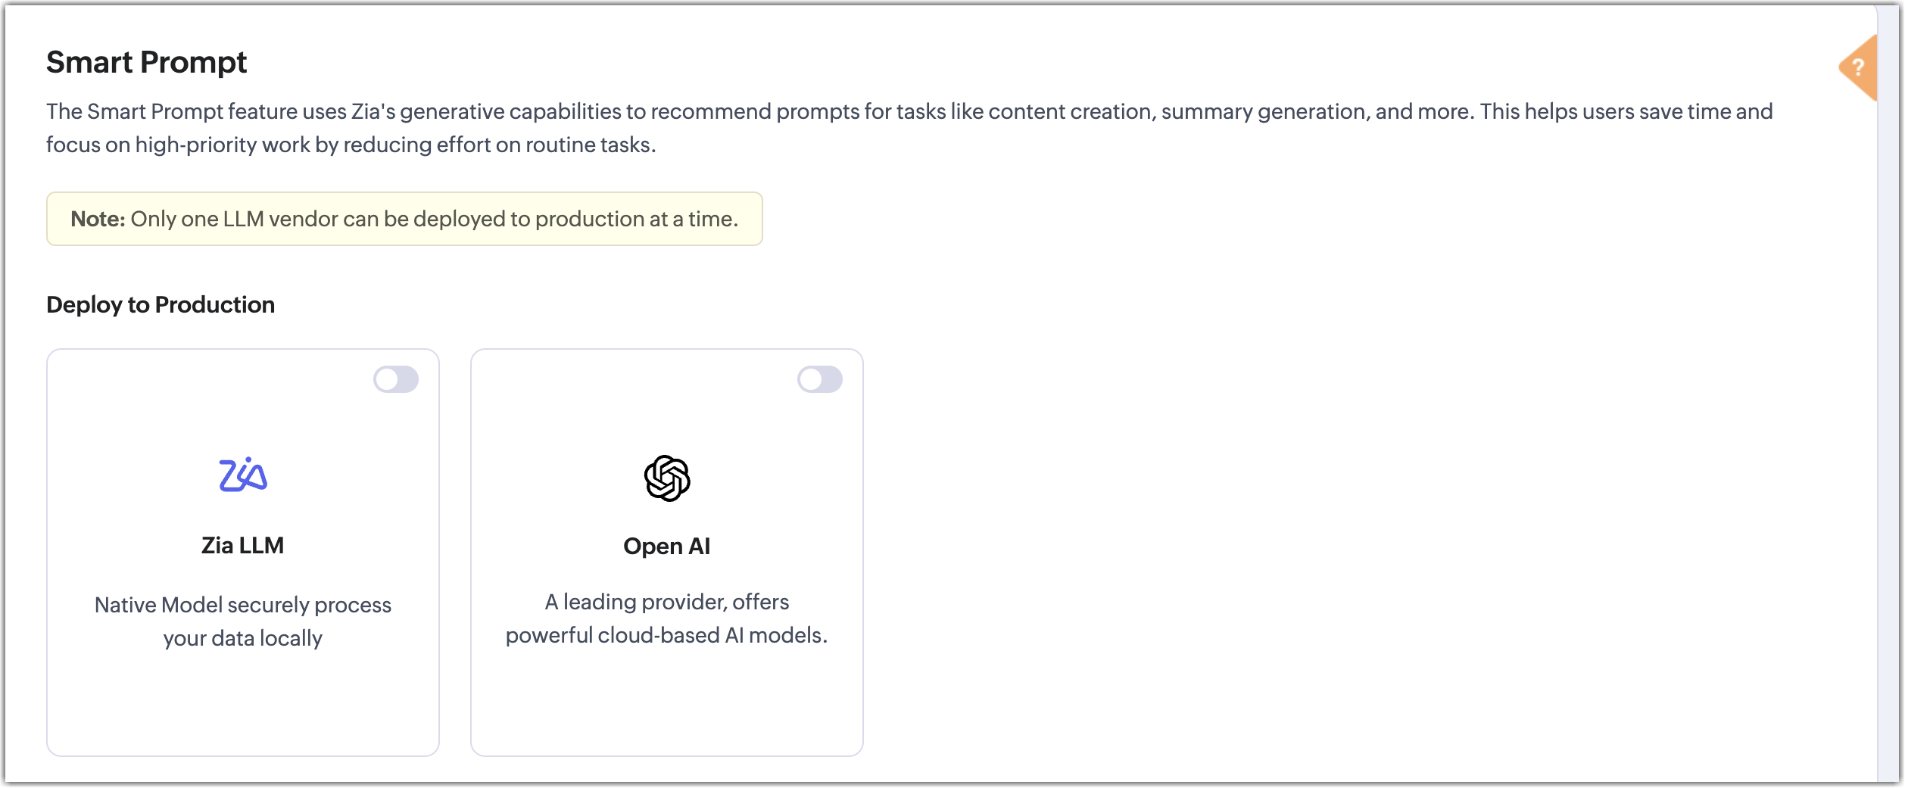Click 'your data locally' text in Zia card

tap(243, 639)
